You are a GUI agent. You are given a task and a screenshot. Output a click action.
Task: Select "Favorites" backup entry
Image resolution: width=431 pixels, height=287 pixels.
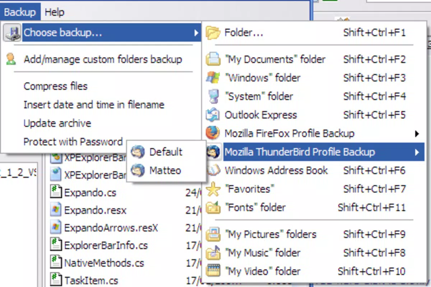click(249, 189)
